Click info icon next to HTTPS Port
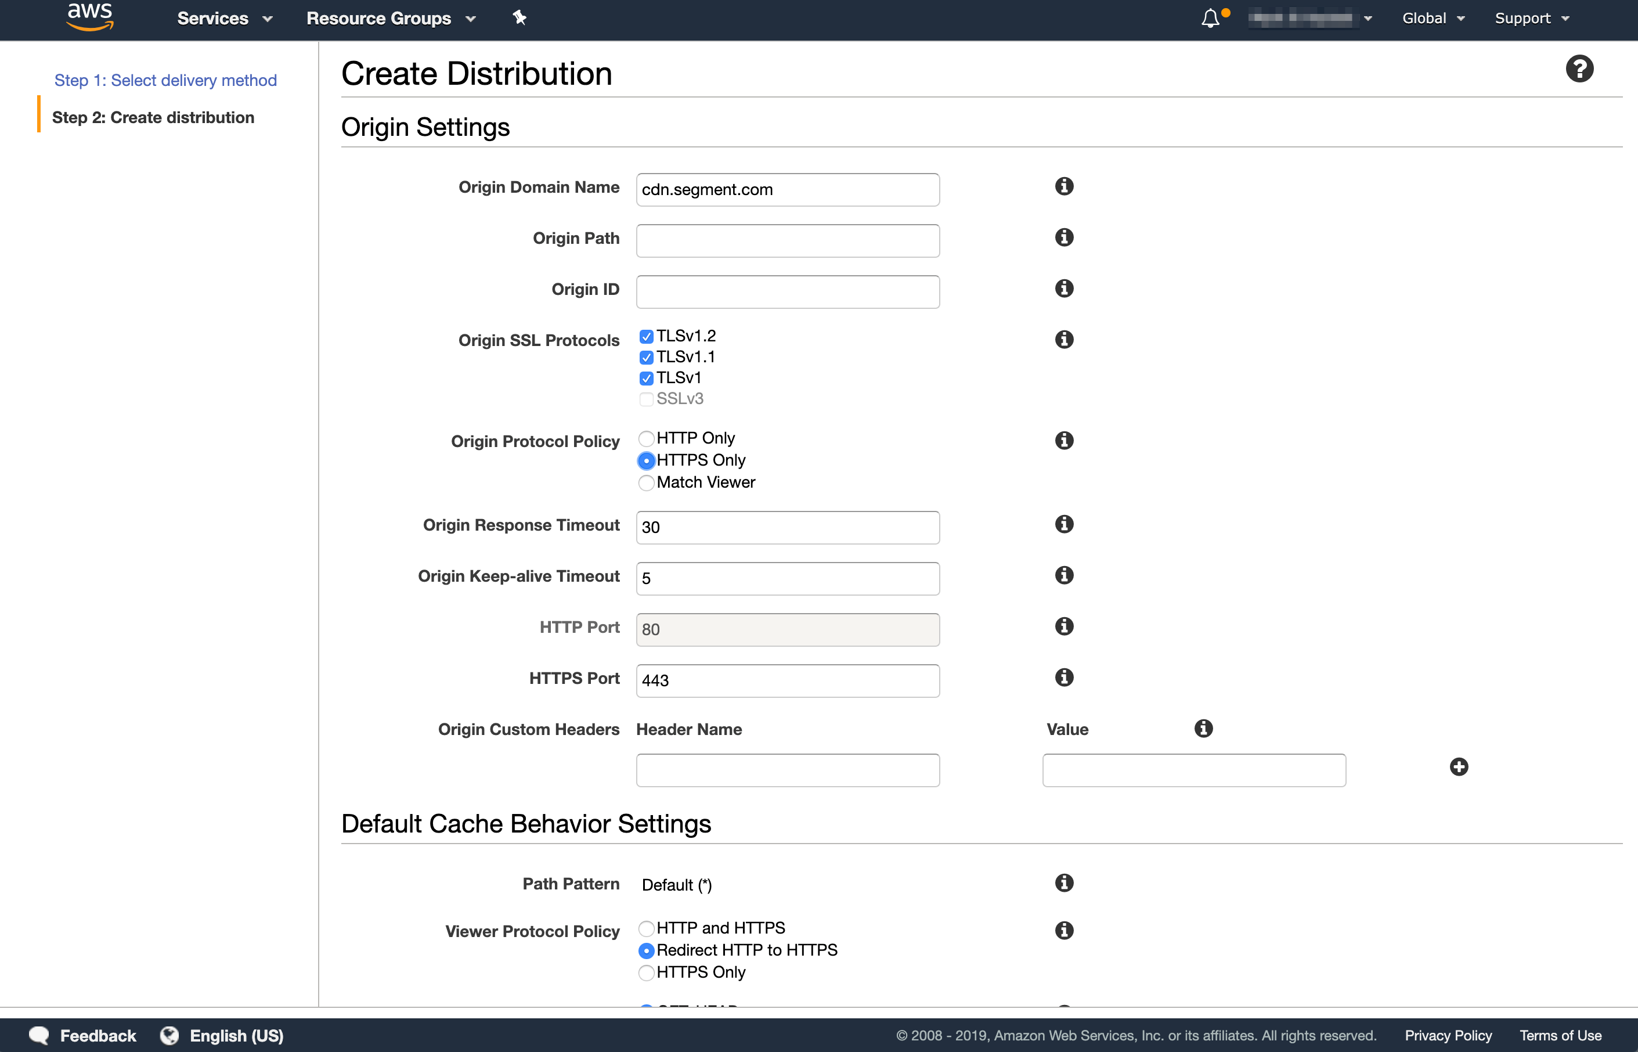Screen dimensions: 1638x1052 pos(1064,678)
